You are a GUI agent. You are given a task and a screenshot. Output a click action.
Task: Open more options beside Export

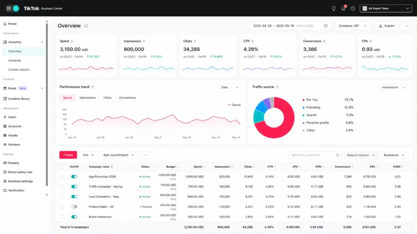(x=407, y=26)
